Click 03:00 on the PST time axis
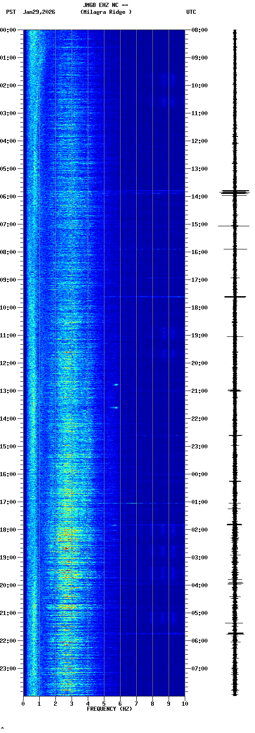 (8, 113)
